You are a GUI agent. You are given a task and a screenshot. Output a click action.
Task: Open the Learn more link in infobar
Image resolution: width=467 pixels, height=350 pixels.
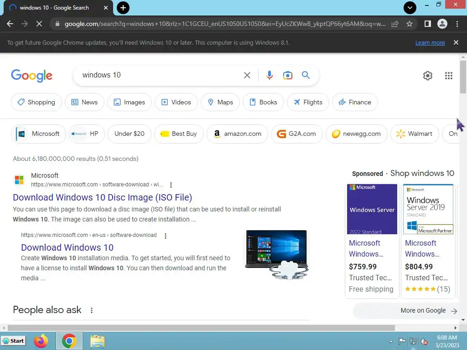point(430,42)
